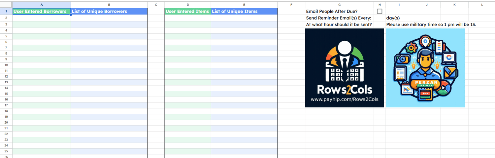The width and height of the screenshot is (495, 158).
Task: Select row 13 via its row number
Action: [6, 82]
